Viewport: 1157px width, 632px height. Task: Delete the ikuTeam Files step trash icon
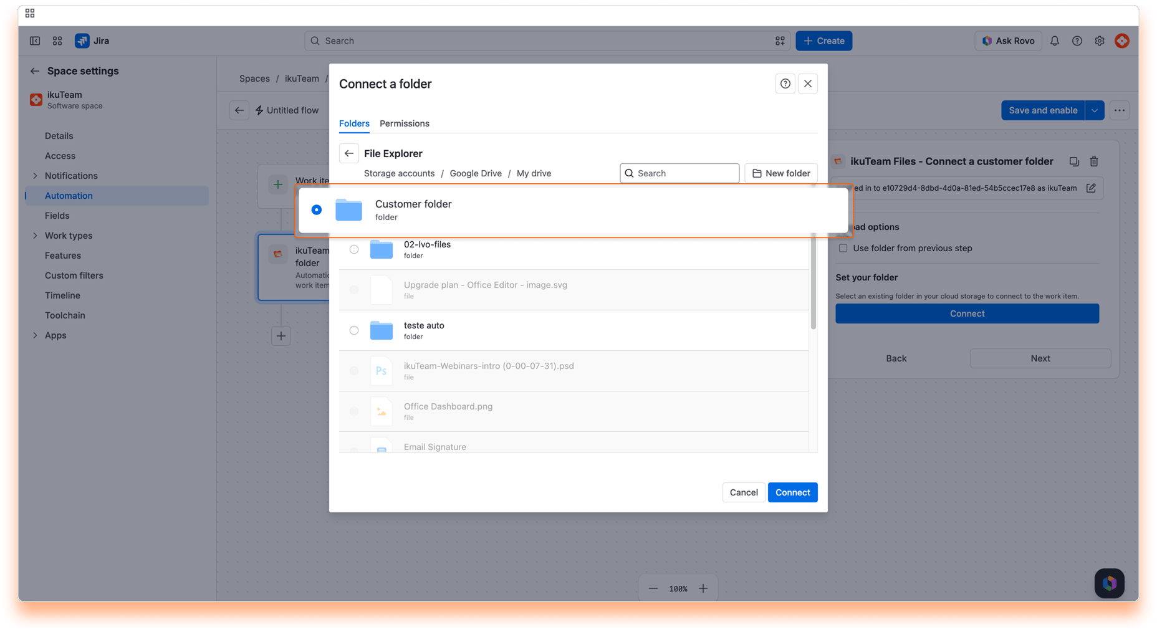[1094, 161]
